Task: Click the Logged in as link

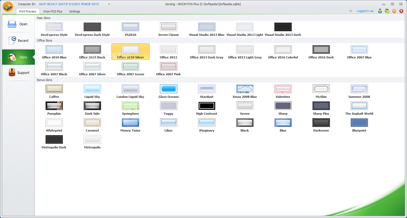Action: tap(365, 11)
